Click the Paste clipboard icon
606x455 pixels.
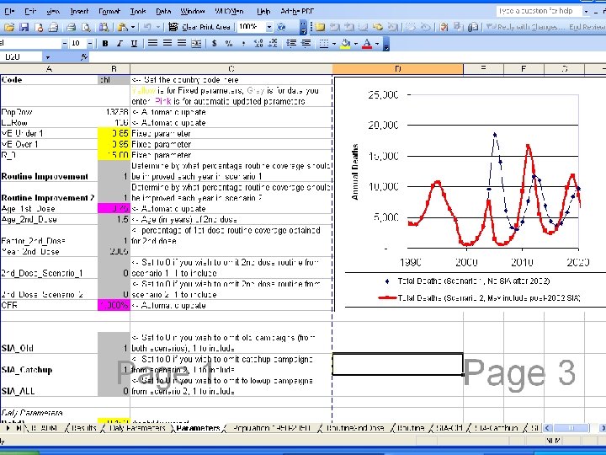pos(123,27)
